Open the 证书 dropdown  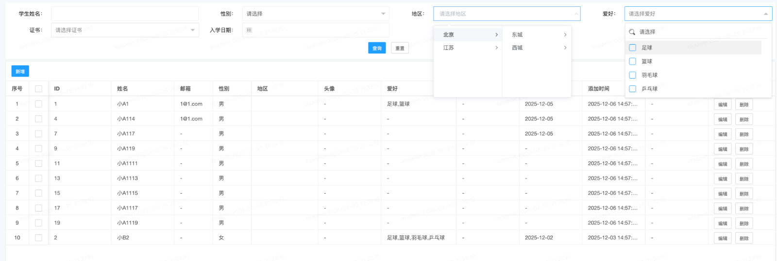click(x=125, y=30)
